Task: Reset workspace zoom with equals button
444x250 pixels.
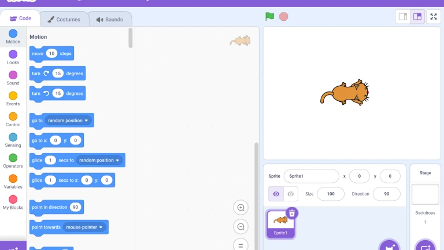Action: click(x=240, y=245)
